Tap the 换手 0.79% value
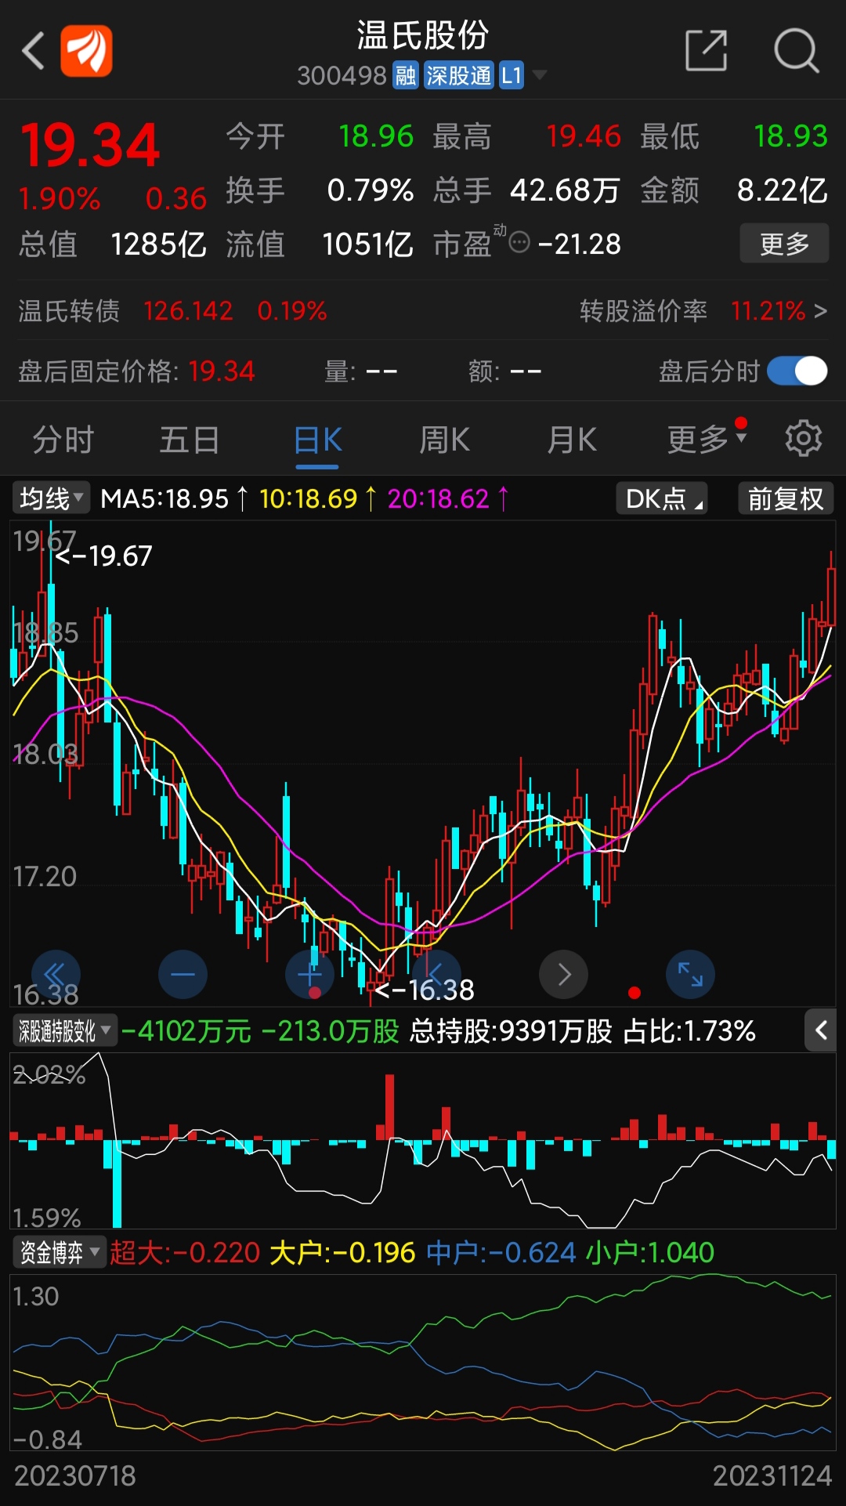The image size is (846, 1506). pos(370,190)
